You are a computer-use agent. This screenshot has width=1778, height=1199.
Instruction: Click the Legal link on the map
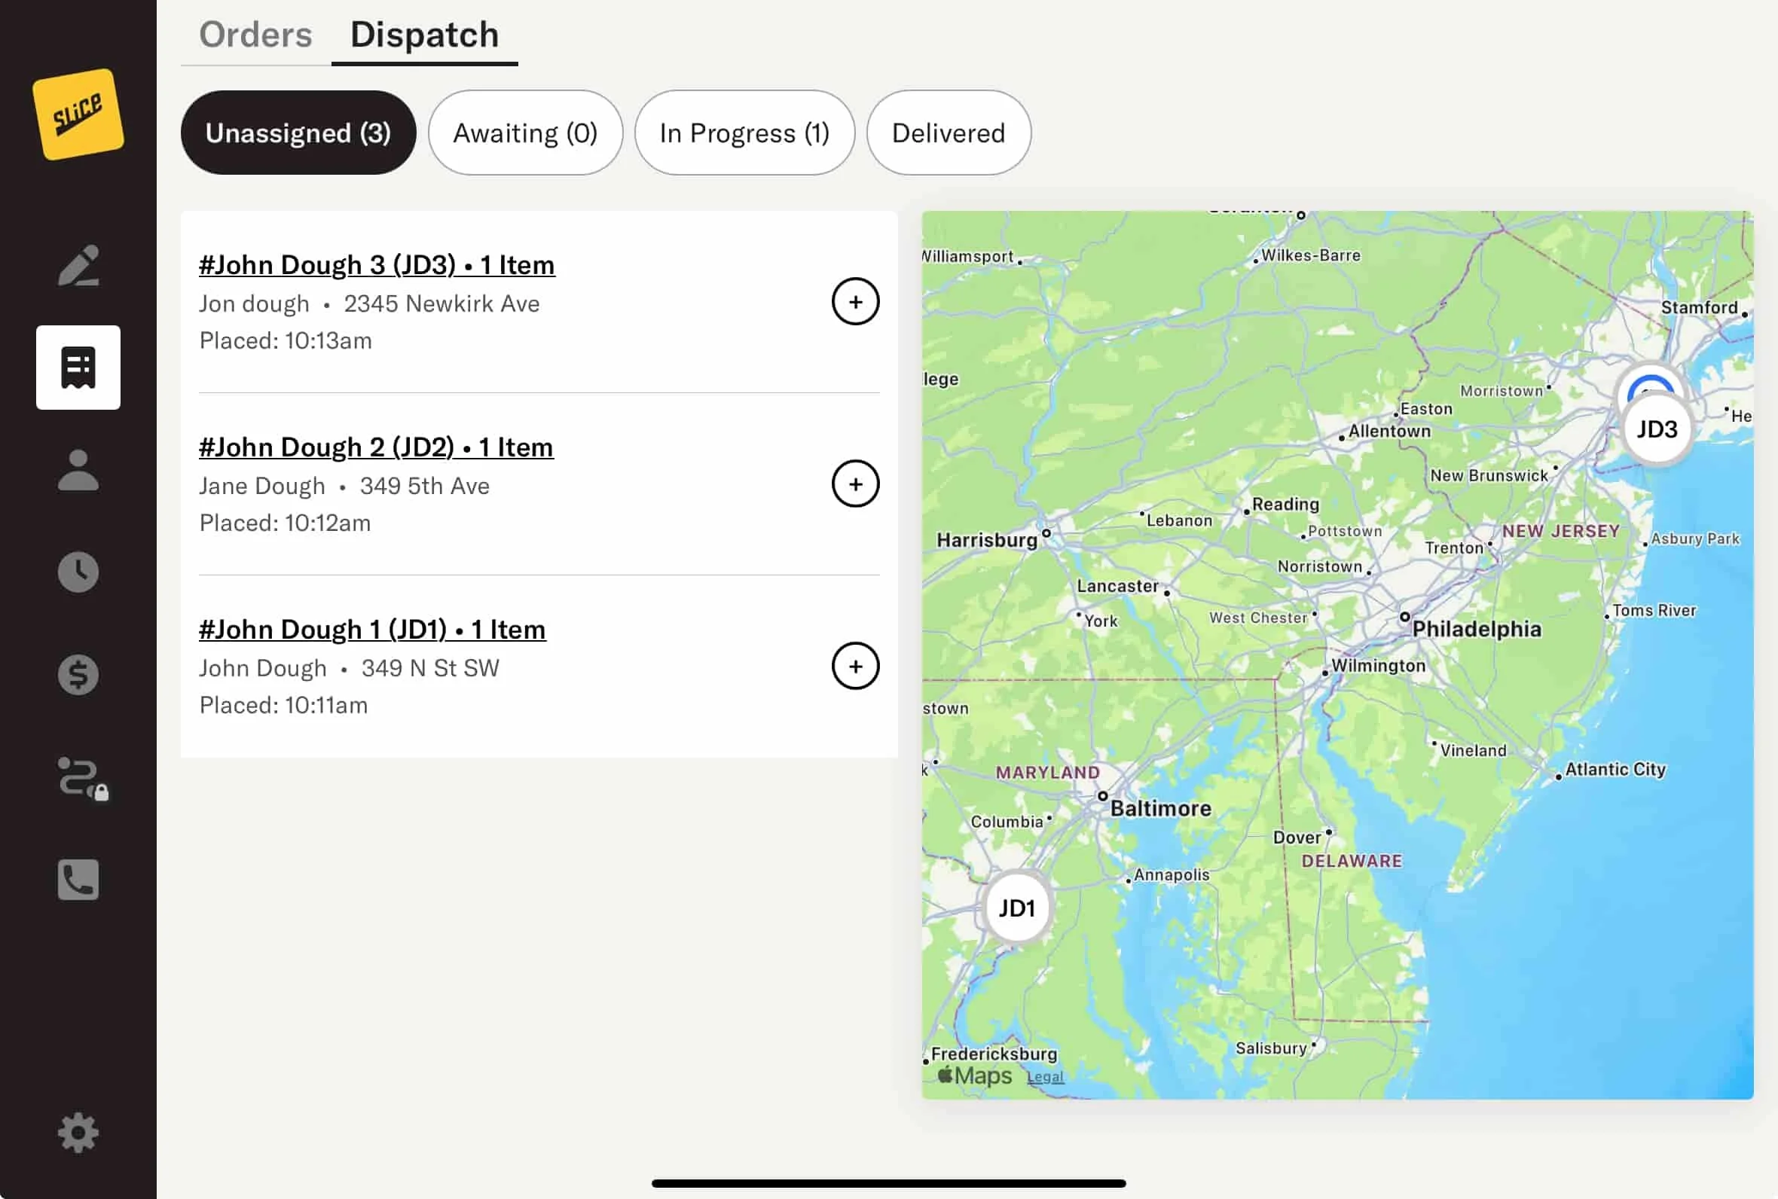coord(1045,1077)
